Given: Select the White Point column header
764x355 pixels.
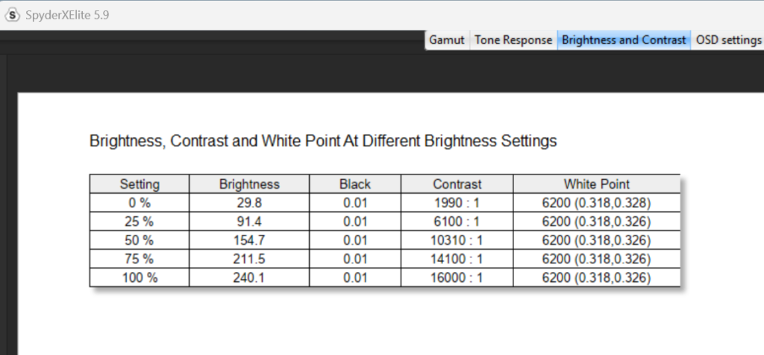Looking at the screenshot, I should 596,183.
